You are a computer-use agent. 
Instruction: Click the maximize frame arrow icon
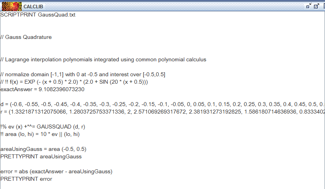pyautogui.click(x=316, y=6)
